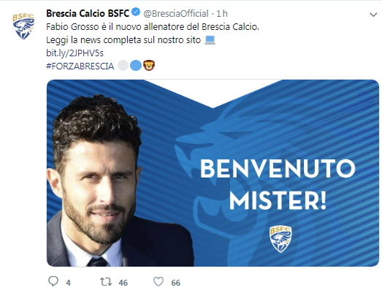This screenshot has height=290, width=382.
Task: Click the reply speech bubble icon
Action: [53, 281]
